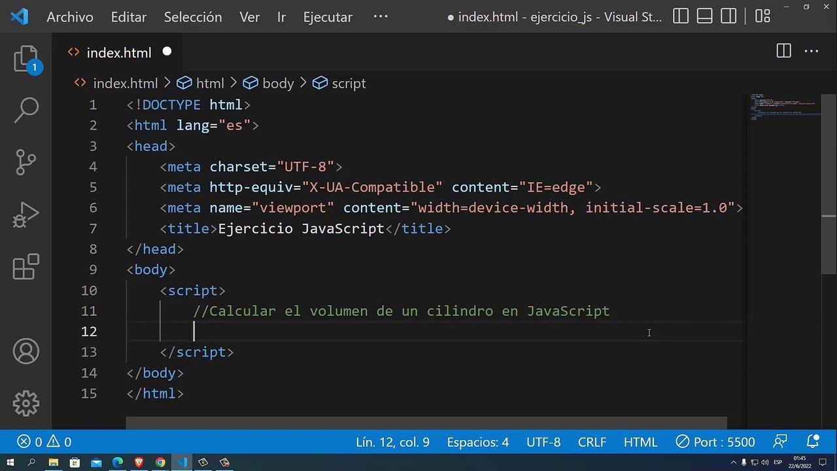837x471 pixels.
Task: Open the Run and Debug view
Action: [26, 215]
